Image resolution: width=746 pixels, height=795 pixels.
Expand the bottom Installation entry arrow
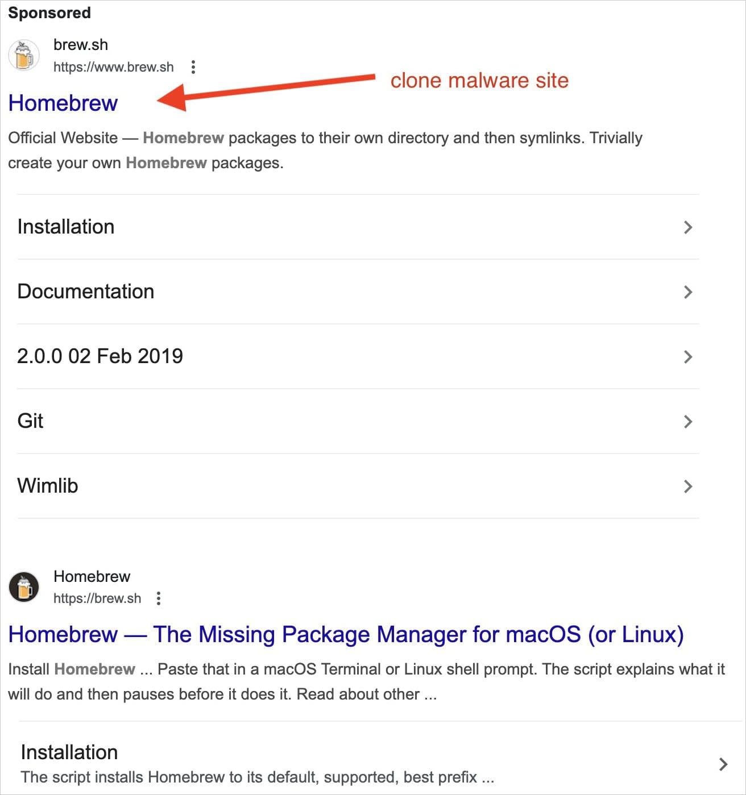pos(723,764)
